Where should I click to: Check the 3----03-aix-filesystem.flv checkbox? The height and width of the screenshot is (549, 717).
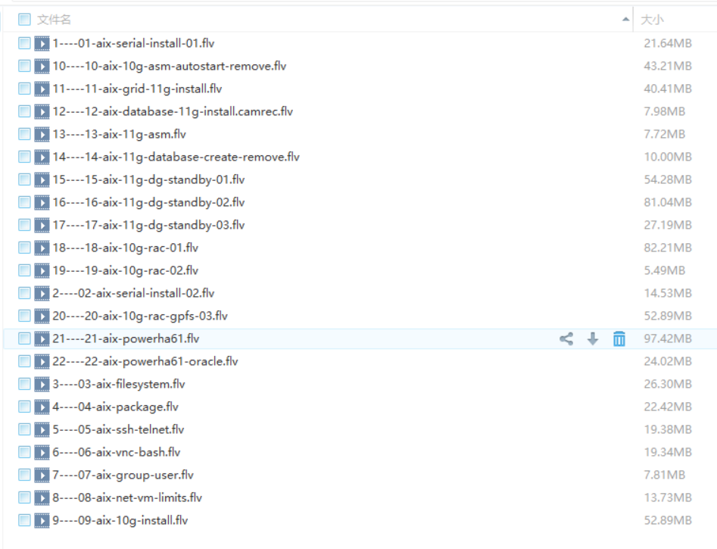[24, 385]
